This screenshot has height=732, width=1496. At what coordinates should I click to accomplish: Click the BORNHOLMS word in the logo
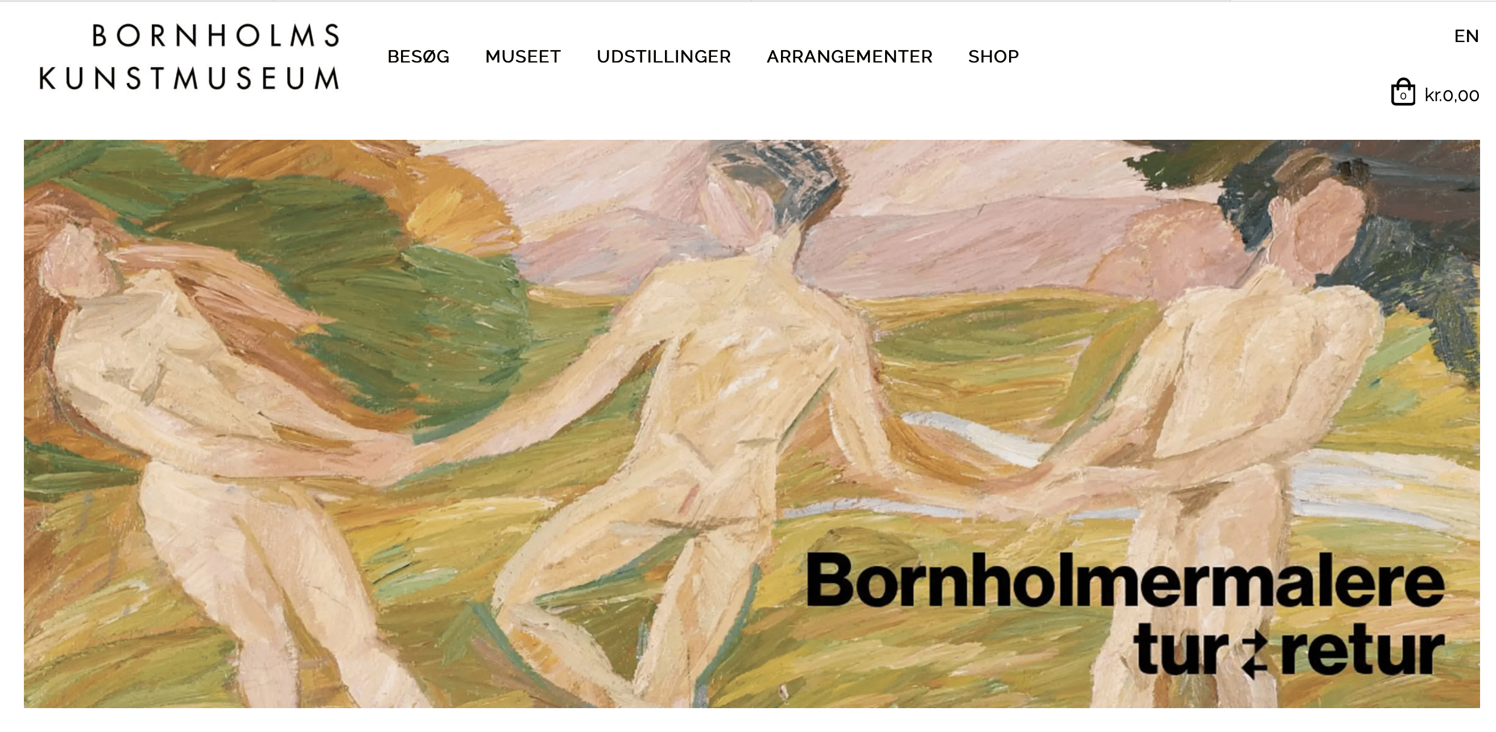[216, 35]
